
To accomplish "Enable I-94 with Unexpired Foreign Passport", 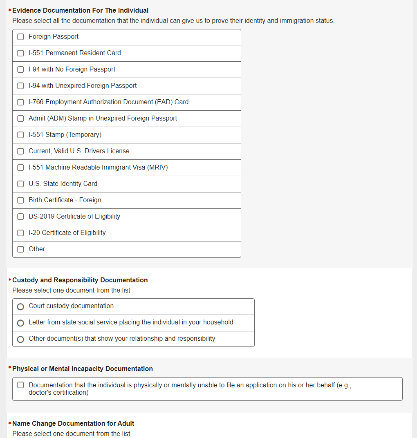I will 20,86.
